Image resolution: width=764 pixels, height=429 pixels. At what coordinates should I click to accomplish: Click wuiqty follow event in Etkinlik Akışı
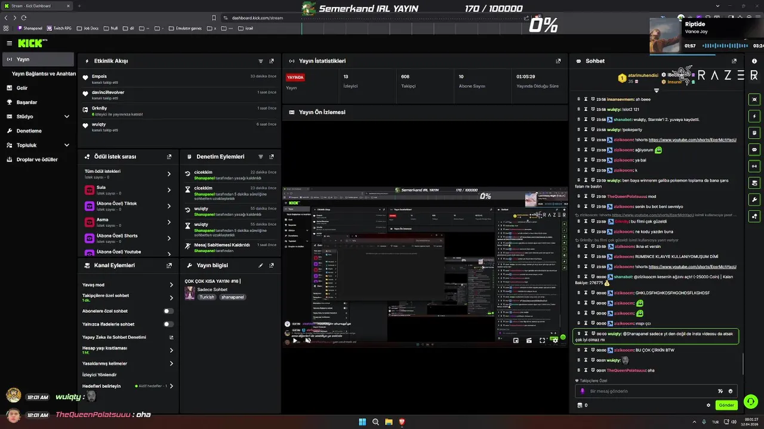(x=180, y=126)
